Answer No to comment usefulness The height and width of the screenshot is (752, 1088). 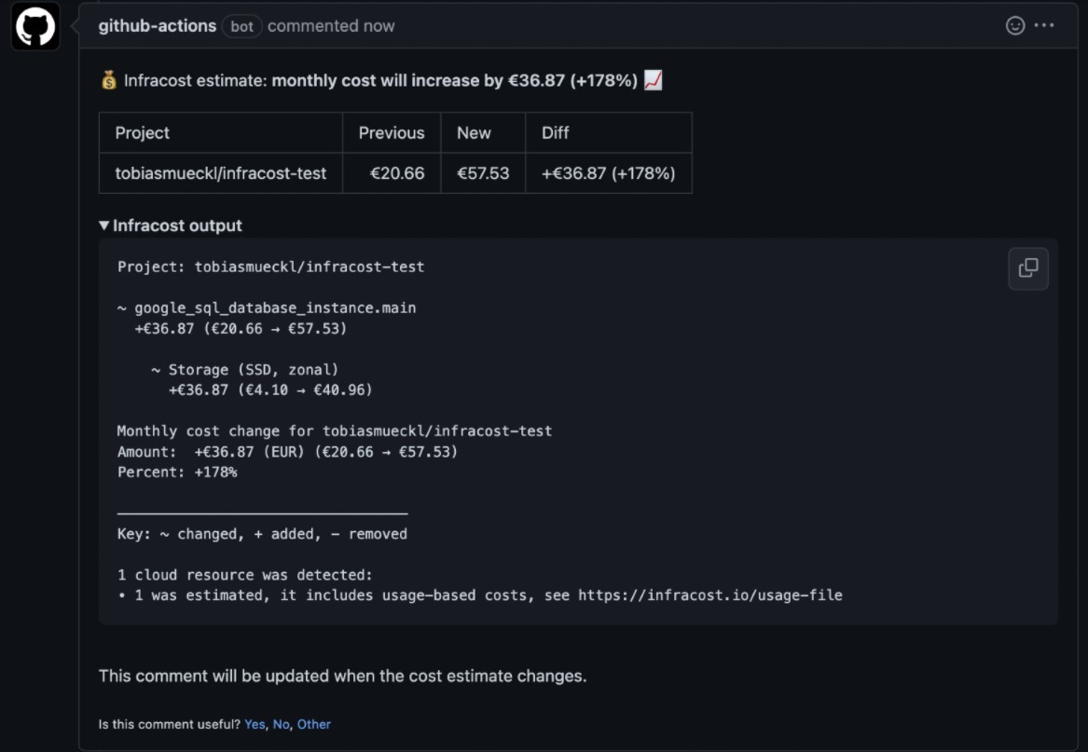click(281, 724)
